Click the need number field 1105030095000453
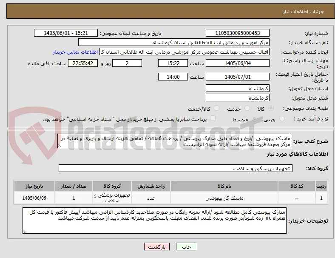 point(237,33)
